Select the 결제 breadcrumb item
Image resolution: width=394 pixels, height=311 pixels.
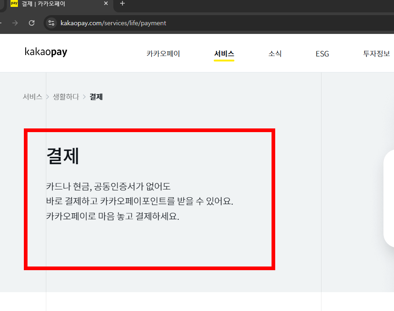pyautogui.click(x=96, y=97)
